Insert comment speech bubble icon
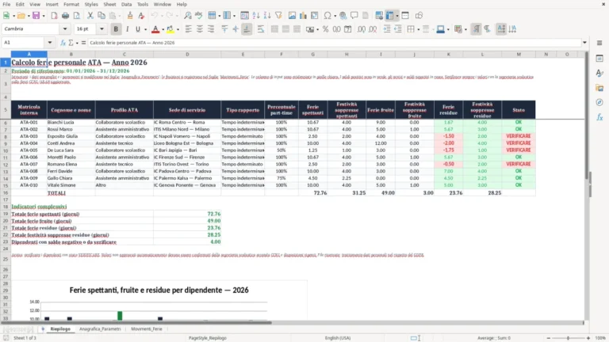 tap(354, 16)
